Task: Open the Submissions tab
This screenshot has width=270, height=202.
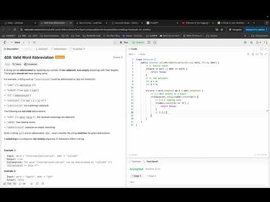Action: pos(58,49)
